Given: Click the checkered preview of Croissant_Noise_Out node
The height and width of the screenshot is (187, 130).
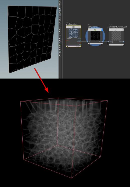Looking at the screenshot, I should (x=116, y=36).
